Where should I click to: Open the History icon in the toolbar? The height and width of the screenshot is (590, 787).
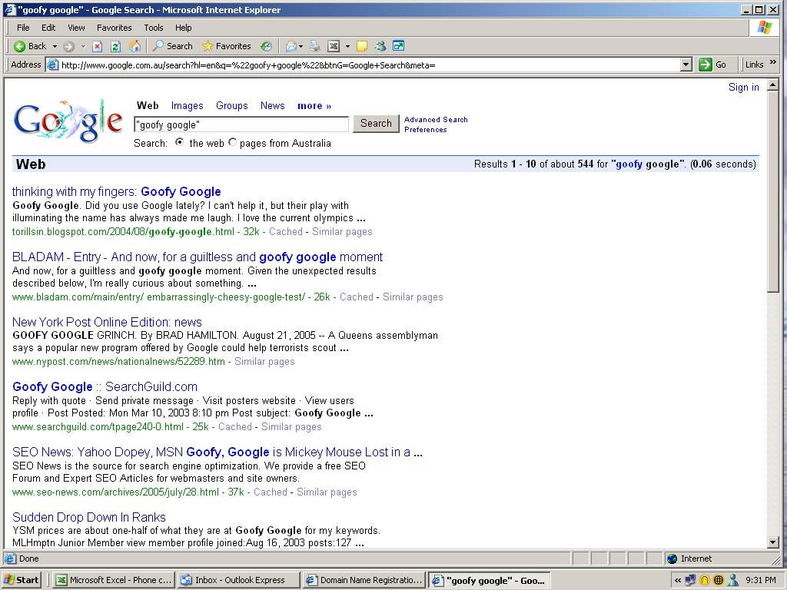pyautogui.click(x=266, y=46)
